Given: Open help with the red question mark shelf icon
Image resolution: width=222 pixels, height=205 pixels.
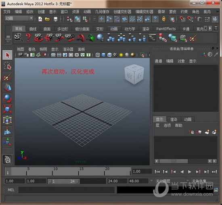Looking at the screenshot, I should click(28, 38).
